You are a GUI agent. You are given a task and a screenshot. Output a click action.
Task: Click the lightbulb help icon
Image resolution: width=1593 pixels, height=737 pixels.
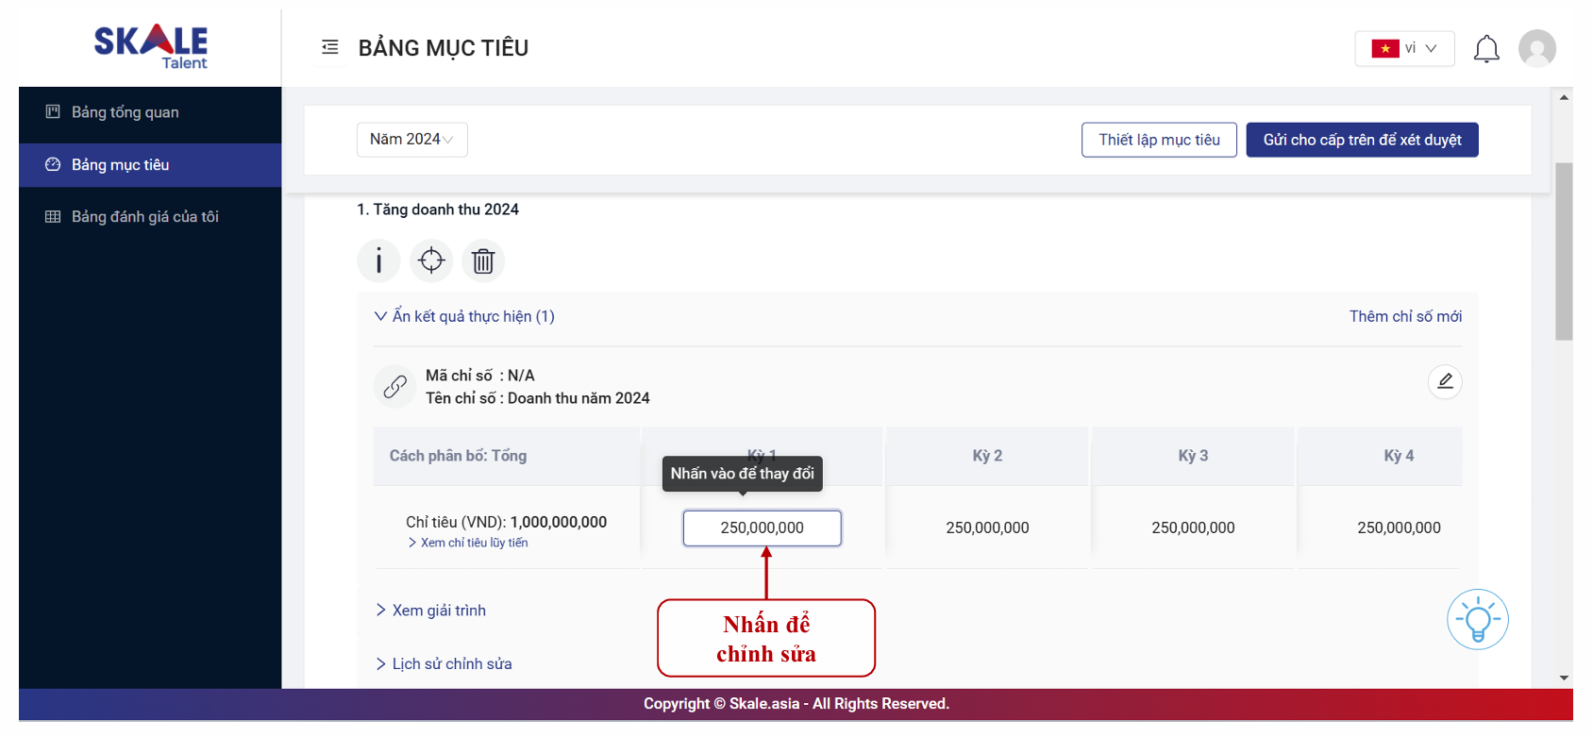point(1477,620)
